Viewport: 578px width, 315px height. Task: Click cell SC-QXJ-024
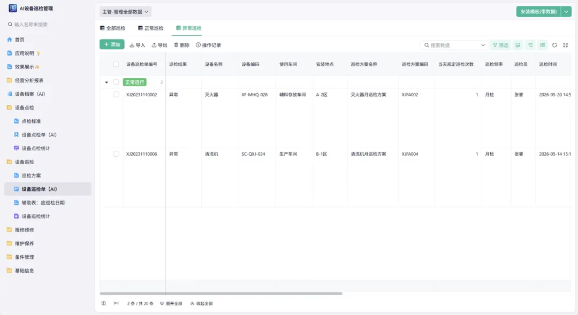pos(253,154)
